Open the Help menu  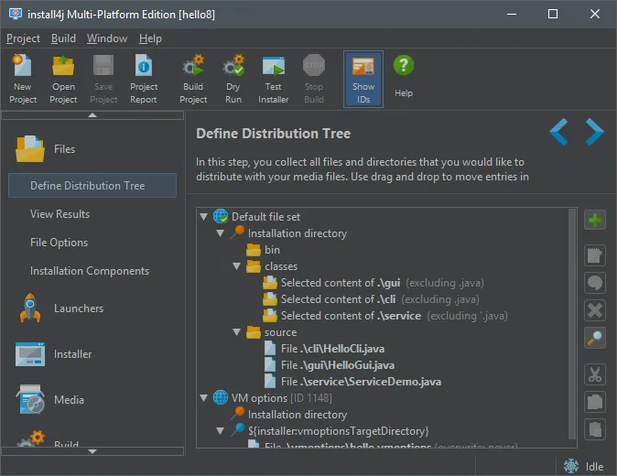pos(150,38)
